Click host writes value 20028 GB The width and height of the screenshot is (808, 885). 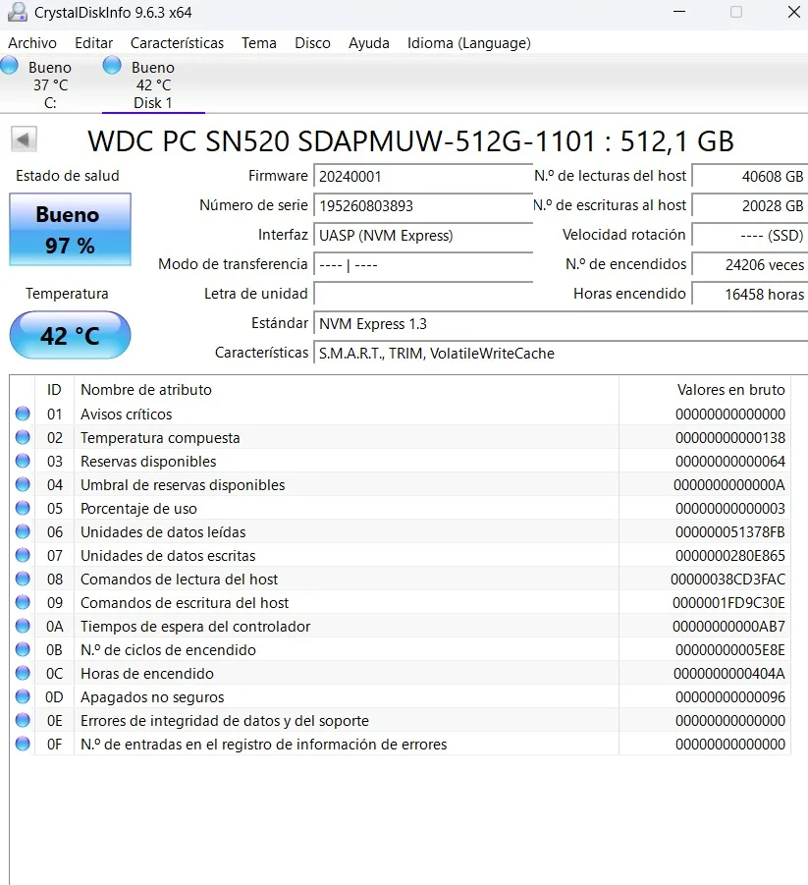750,205
